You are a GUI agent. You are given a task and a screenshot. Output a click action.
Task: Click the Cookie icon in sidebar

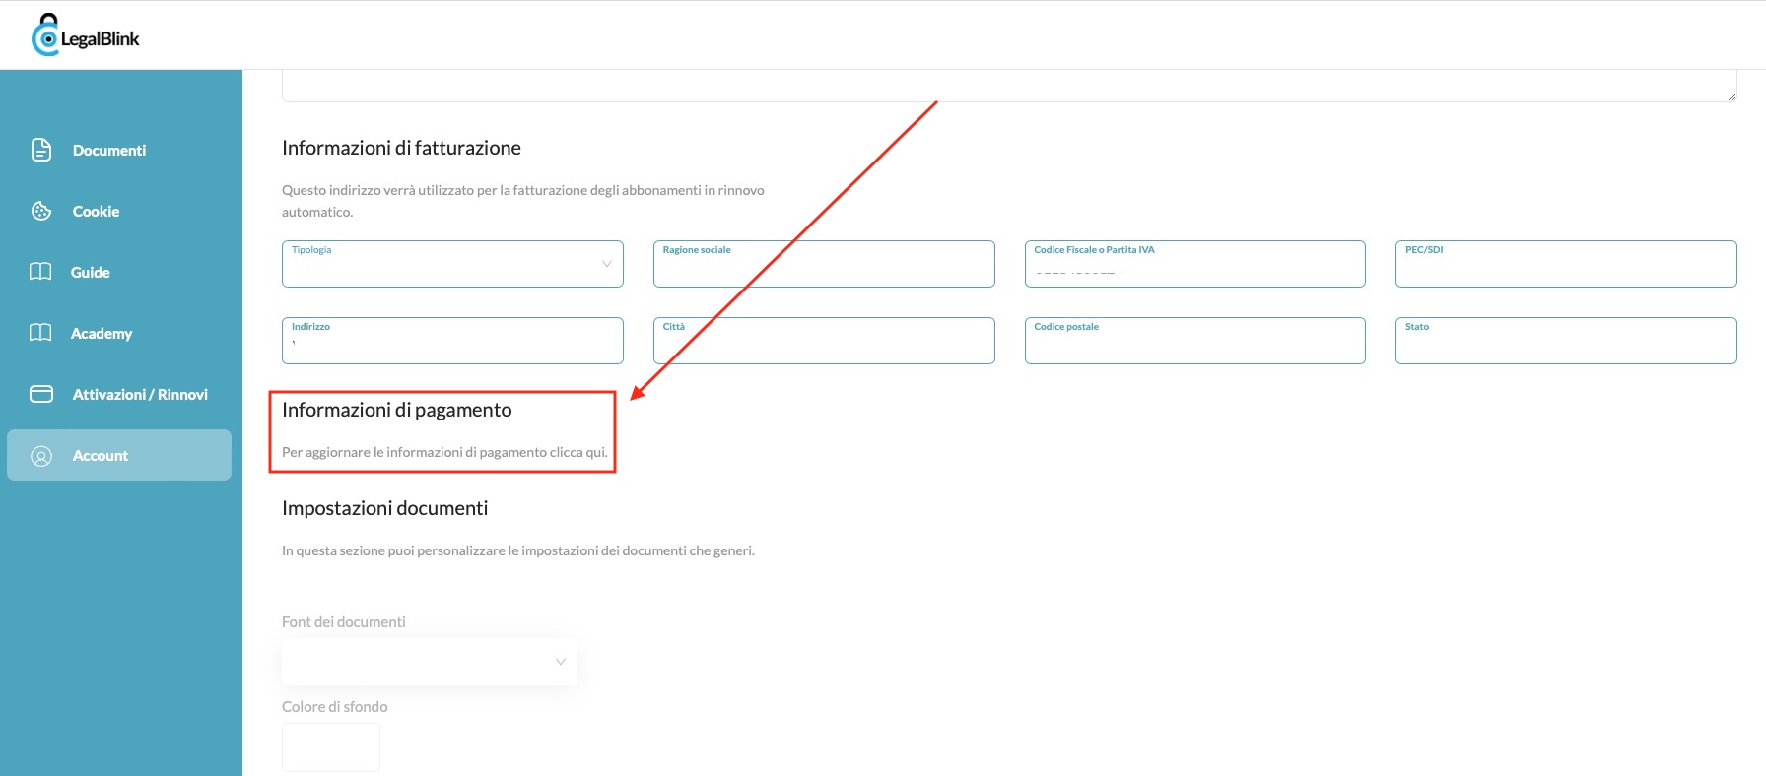[x=41, y=211]
